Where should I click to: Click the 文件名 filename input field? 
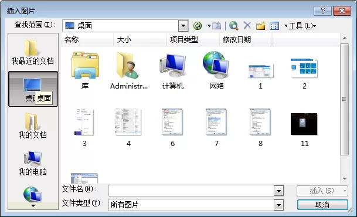(x=191, y=191)
